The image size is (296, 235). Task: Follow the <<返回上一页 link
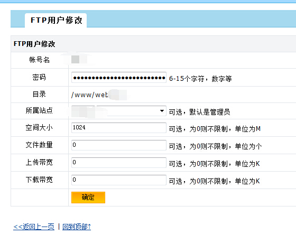pos(34,227)
